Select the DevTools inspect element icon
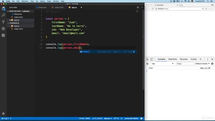Screen dimensions: 215x121 pos(147,59)
